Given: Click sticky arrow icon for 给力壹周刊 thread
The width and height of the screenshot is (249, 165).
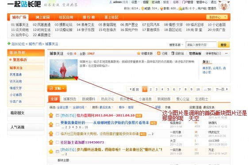Looking at the screenshot, I should pyautogui.click(x=51, y=115).
